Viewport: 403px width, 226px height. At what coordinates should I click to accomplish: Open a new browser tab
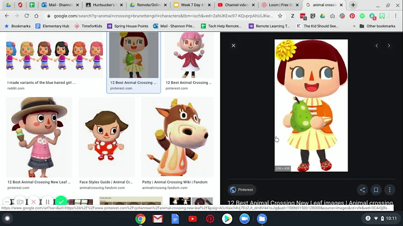353,5
